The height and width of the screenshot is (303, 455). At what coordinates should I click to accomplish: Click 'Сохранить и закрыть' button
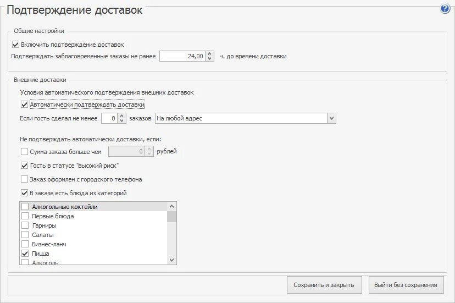click(324, 285)
